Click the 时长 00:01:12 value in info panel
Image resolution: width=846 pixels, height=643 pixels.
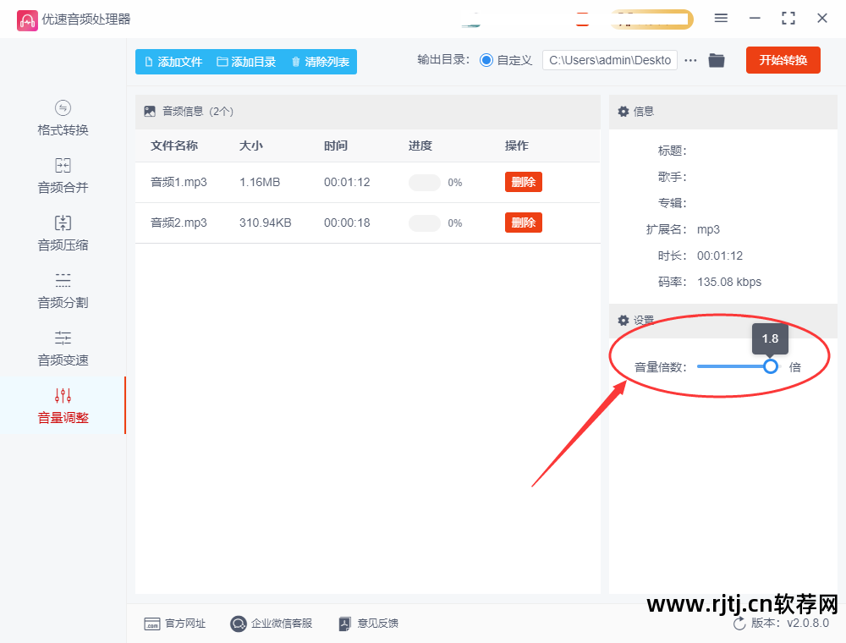coord(720,256)
